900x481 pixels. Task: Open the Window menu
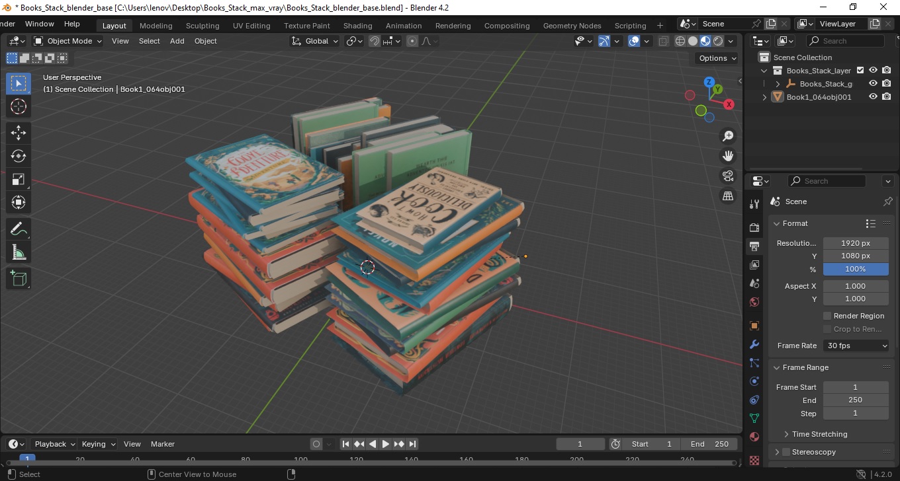pyautogui.click(x=40, y=24)
